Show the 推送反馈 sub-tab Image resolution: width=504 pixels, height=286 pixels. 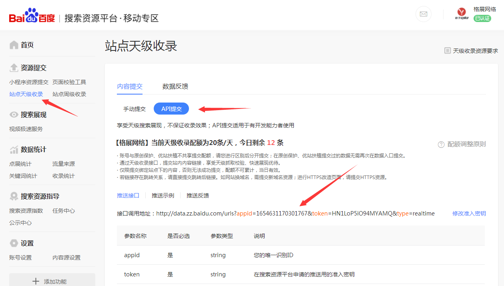(197, 195)
